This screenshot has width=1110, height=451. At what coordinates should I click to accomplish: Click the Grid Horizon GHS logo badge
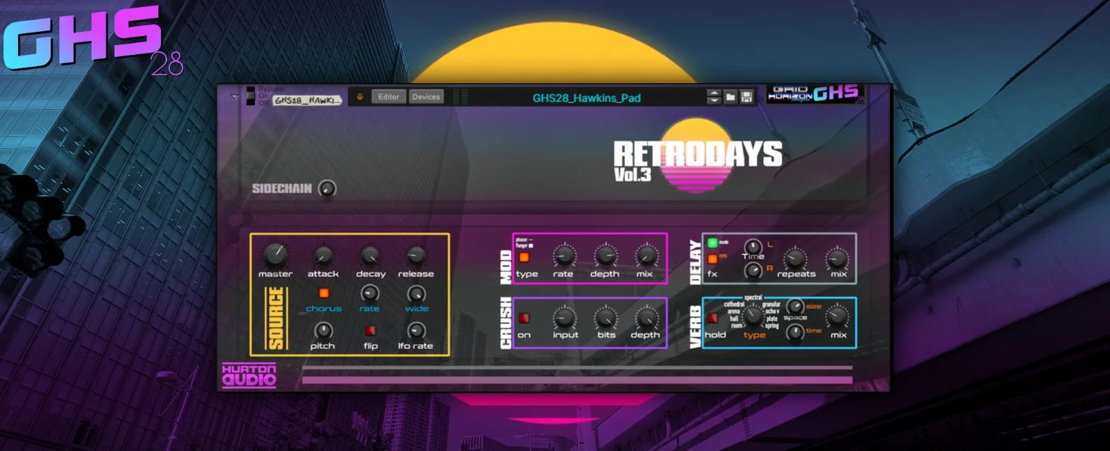pos(816,94)
